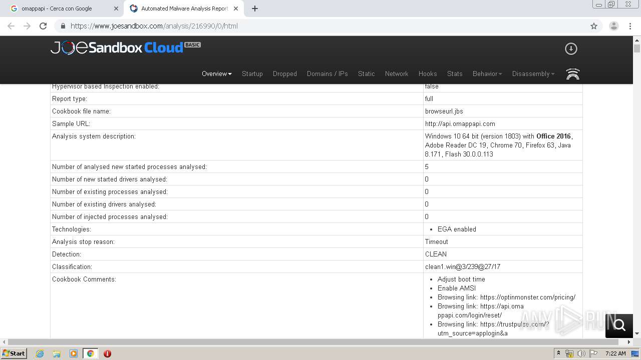The image size is (641, 360).
Task: Click the magnifier search icon overlay
Action: click(619, 325)
